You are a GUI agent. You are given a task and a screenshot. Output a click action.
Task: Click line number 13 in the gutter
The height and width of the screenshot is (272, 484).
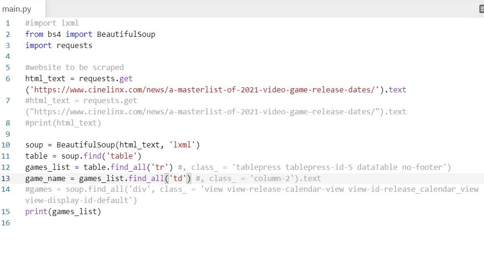tap(6, 178)
